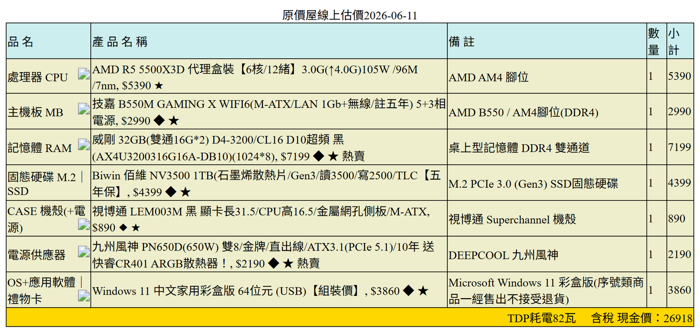The image size is (700, 328).
Task: Click the image icon in OS+應用軟體 cell
Action: click(84, 296)
